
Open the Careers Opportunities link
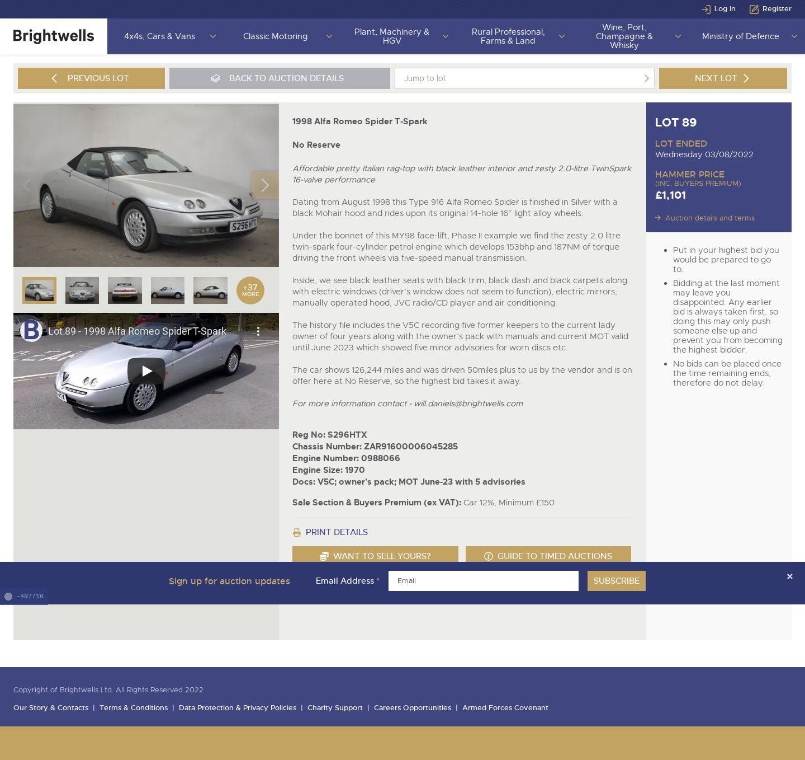(413, 708)
